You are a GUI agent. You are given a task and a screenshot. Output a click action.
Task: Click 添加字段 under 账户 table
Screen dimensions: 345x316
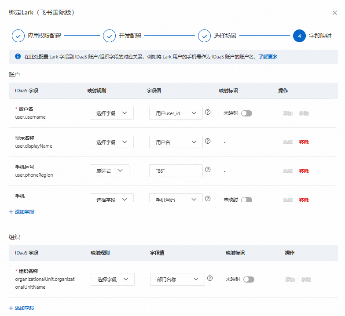click(25, 212)
